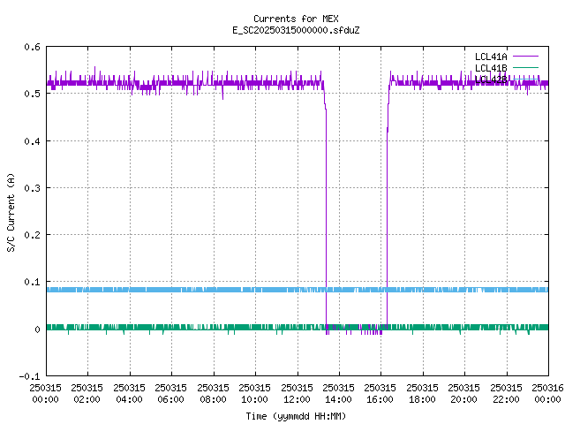Click the 250315 16:00 time tick label
The image size is (565, 424).
tap(380, 393)
